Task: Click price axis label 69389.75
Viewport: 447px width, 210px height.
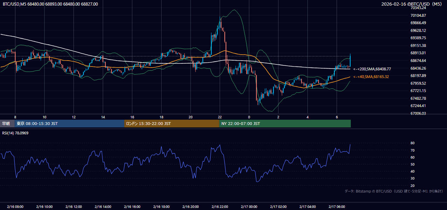Action: (418, 38)
